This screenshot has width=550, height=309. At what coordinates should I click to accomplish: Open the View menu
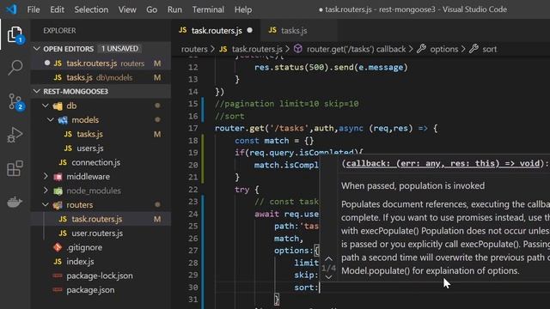coord(127,9)
